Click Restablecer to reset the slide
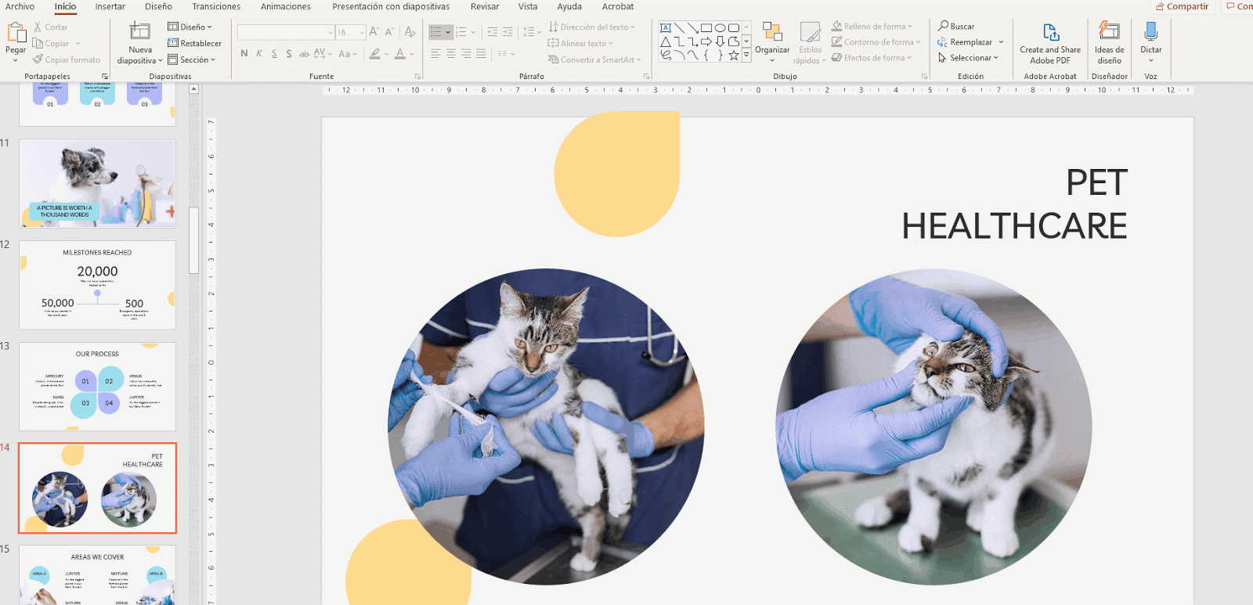The height and width of the screenshot is (605, 1253). point(195,43)
